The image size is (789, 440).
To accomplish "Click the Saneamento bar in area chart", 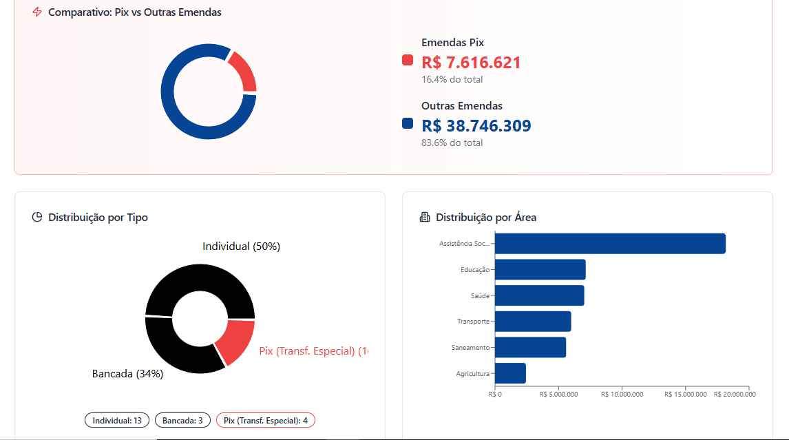I will click(530, 347).
